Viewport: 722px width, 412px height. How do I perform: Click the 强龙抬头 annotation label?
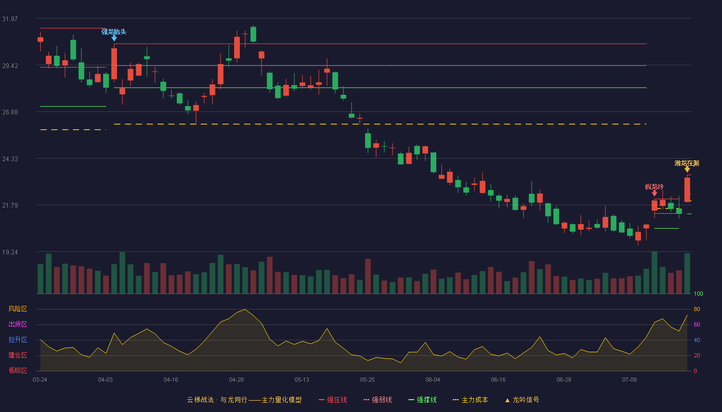(114, 31)
